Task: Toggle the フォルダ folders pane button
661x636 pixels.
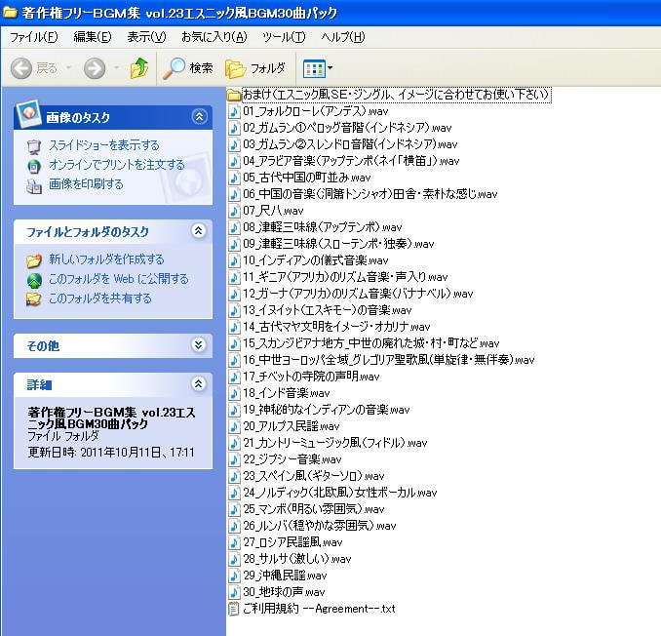Action: [x=255, y=68]
